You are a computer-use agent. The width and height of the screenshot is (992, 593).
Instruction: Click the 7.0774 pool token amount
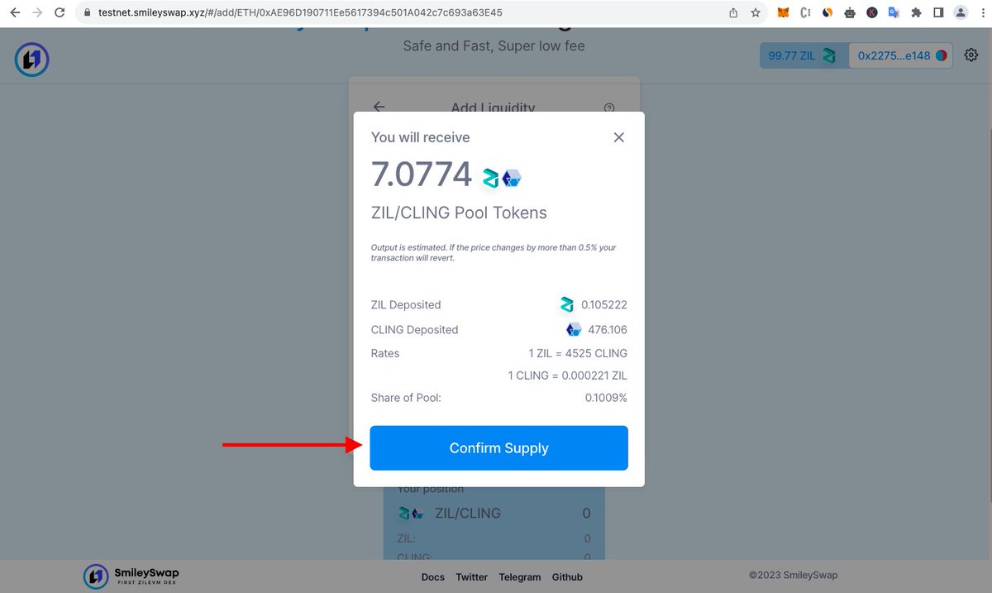pyautogui.click(x=422, y=175)
